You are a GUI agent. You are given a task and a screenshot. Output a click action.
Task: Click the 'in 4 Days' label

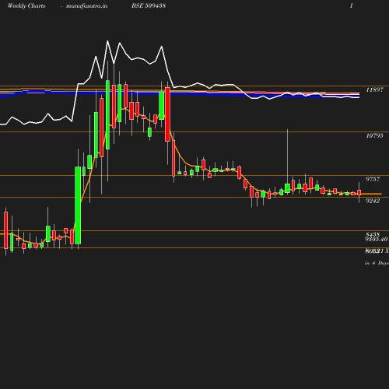coord(377,263)
